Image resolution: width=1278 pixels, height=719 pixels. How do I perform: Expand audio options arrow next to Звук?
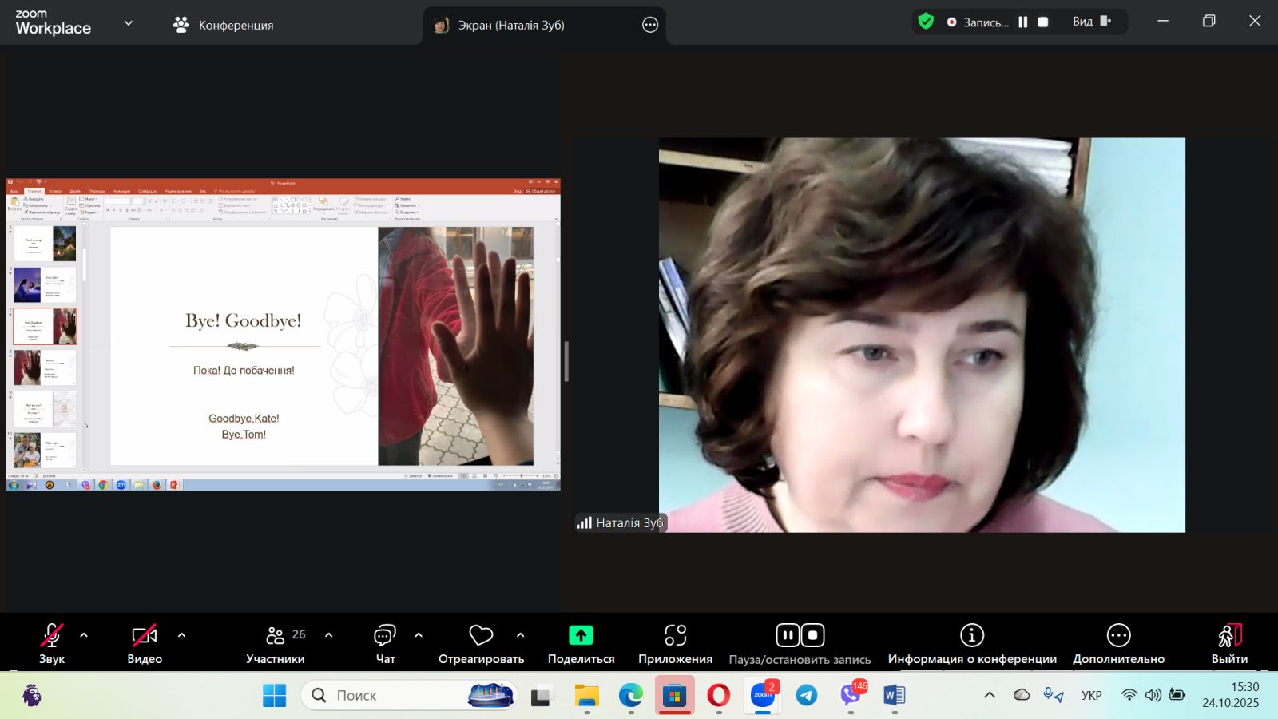tap(84, 635)
